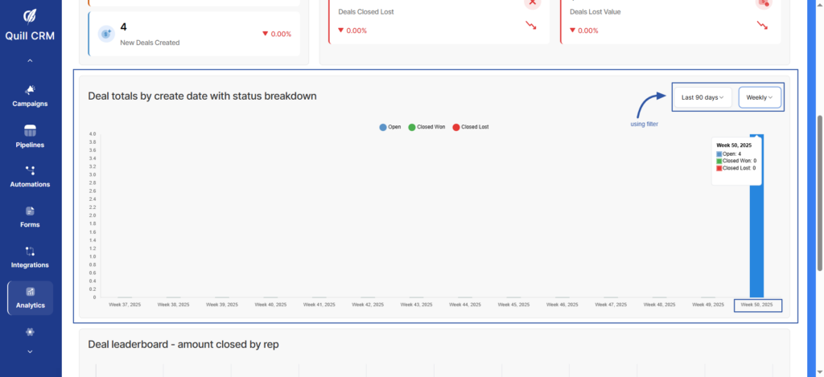Go to Automations in sidebar

tap(30, 170)
